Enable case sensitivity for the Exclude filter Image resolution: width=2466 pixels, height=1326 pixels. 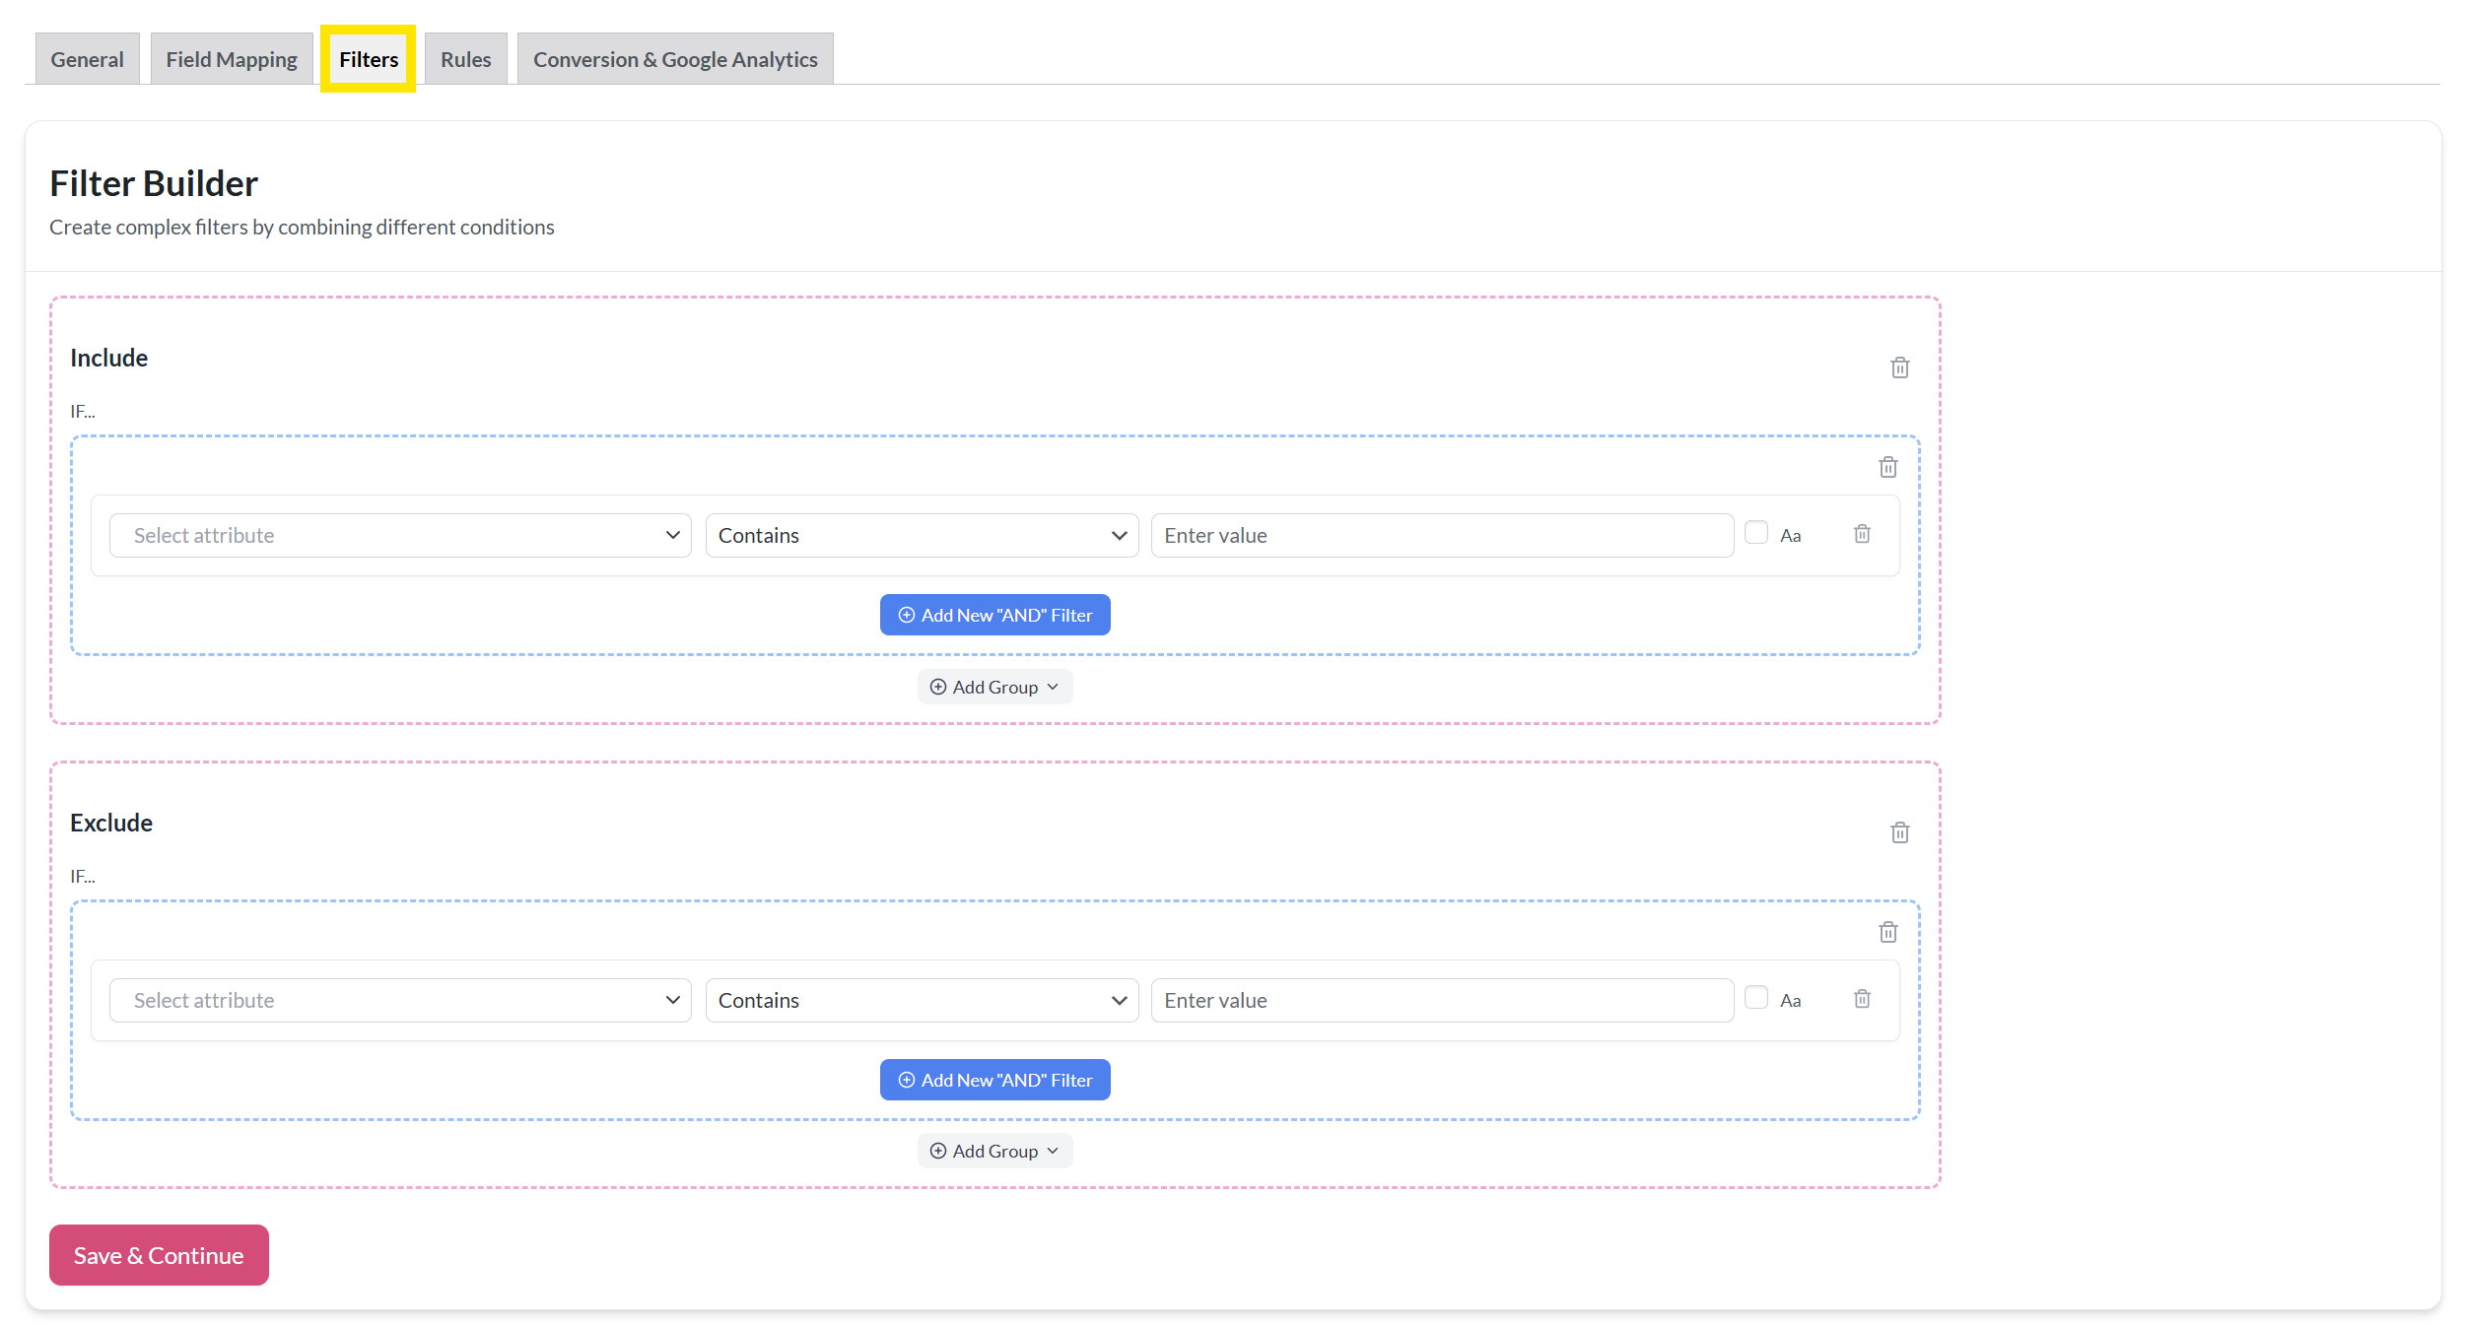click(x=1755, y=998)
